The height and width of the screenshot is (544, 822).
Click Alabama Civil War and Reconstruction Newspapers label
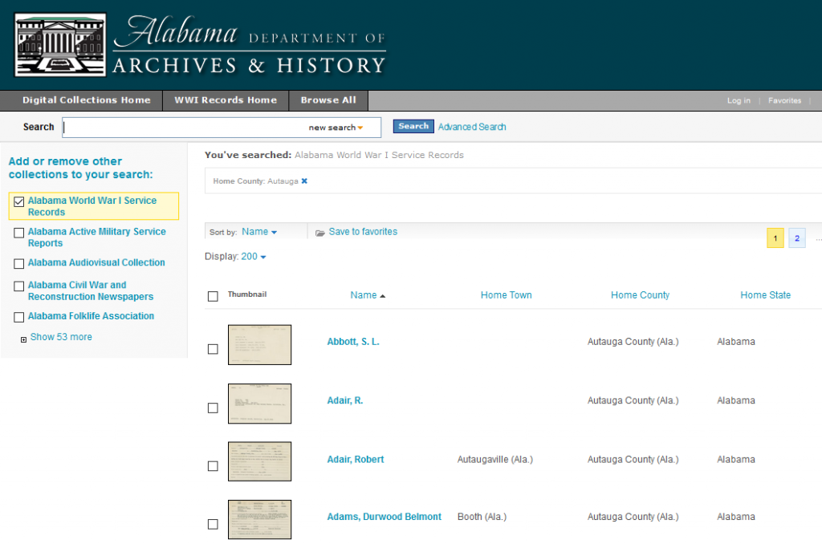coord(91,291)
